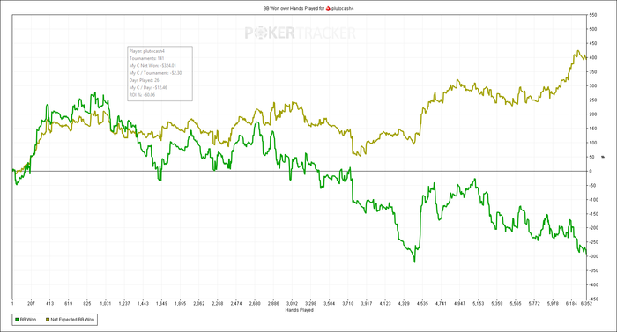This screenshot has width=617, height=332.
Task: Click "Days Played: 26" in info box
Action: [x=145, y=80]
